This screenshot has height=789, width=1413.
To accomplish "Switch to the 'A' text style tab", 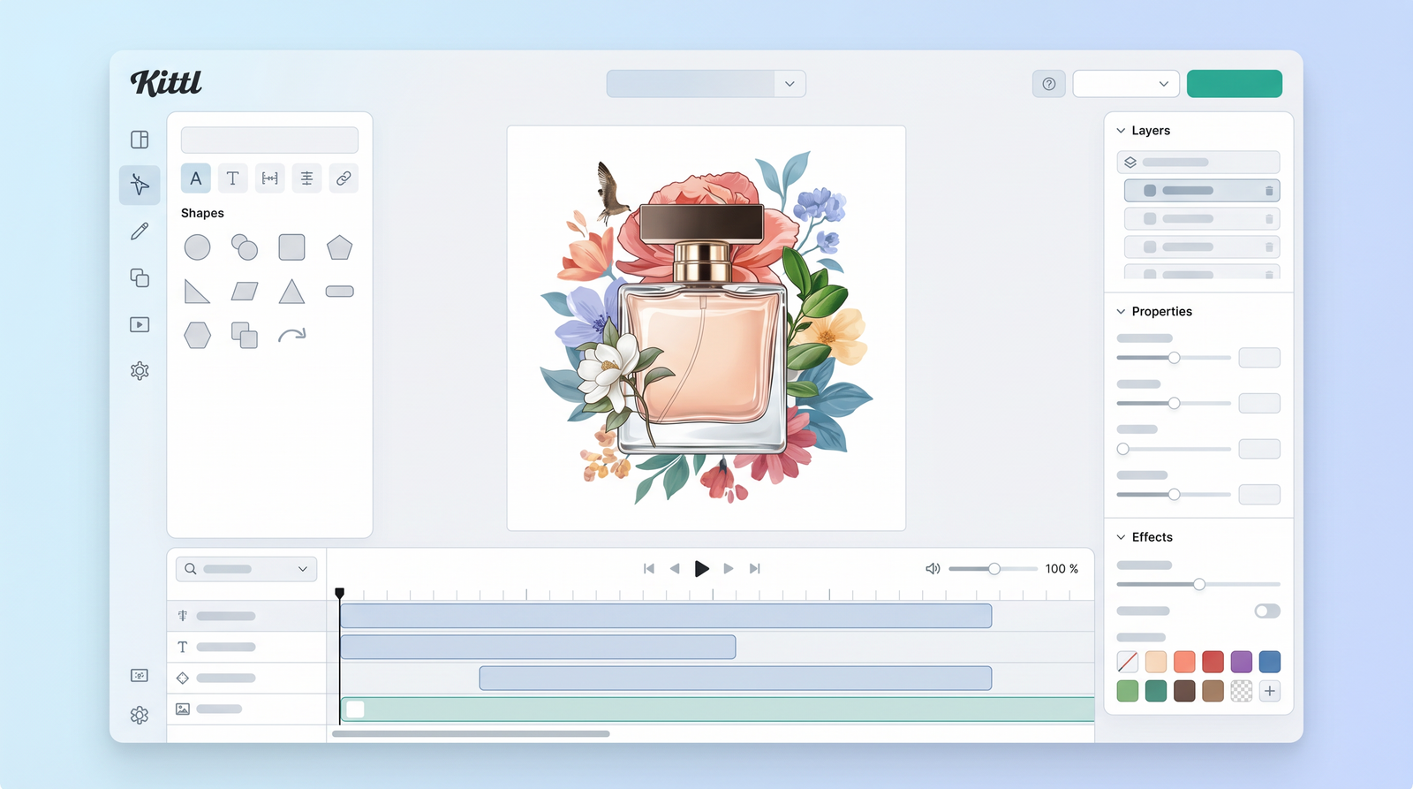I will click(x=196, y=178).
